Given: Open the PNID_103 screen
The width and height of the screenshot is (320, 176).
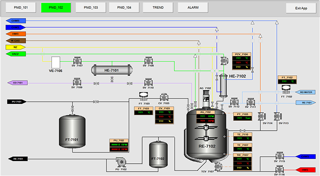Looking at the screenshot, I should [91, 7].
